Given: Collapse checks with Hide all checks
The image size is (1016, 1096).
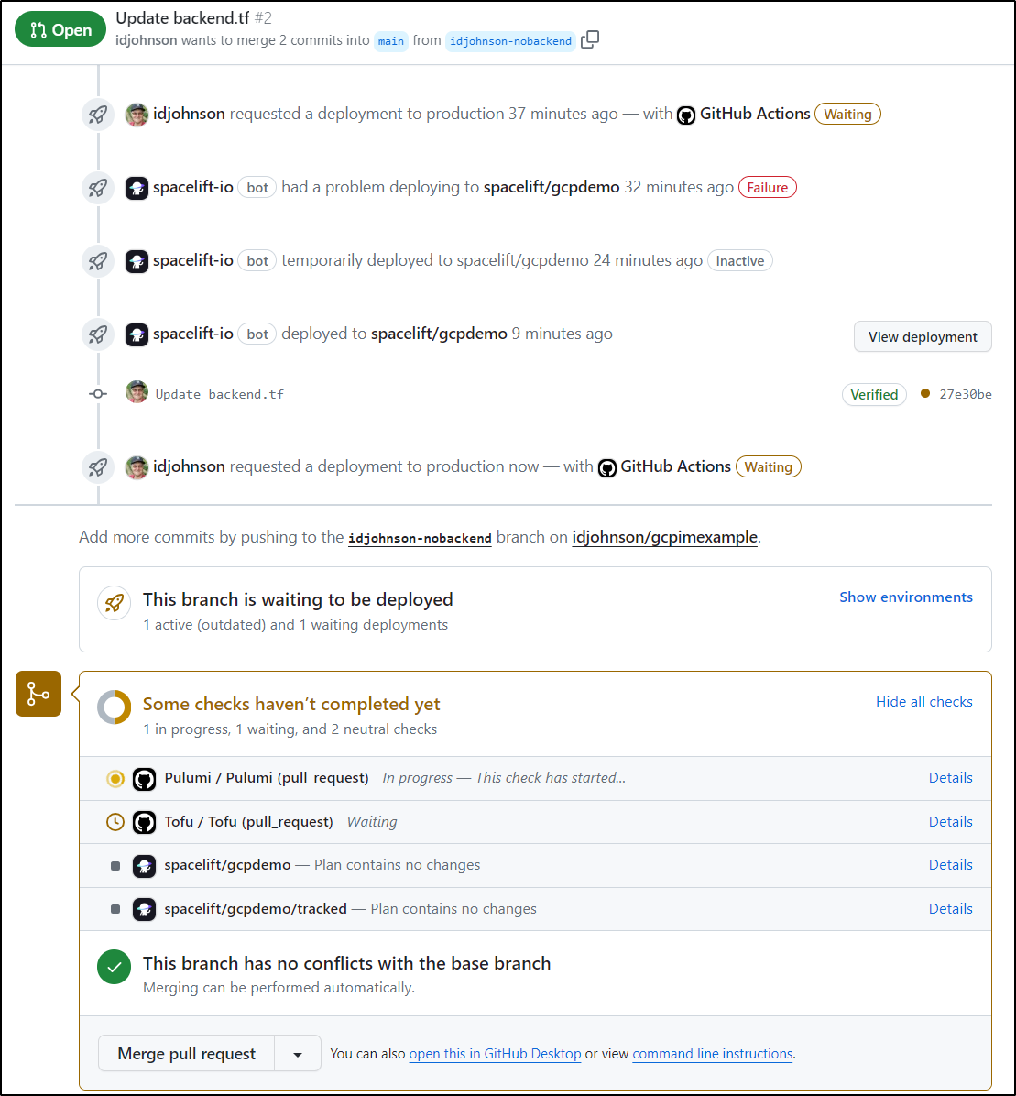Looking at the screenshot, I should click(923, 702).
